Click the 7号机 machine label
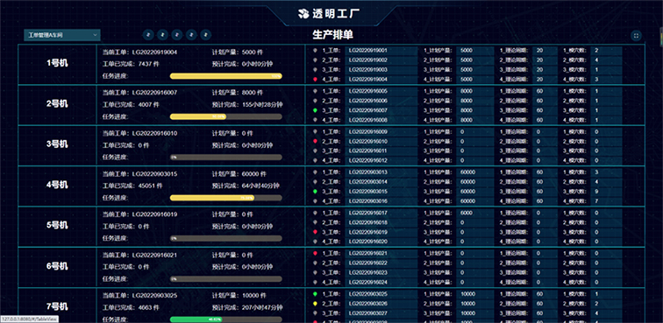Screen dimensions: 663x323 coord(57,306)
